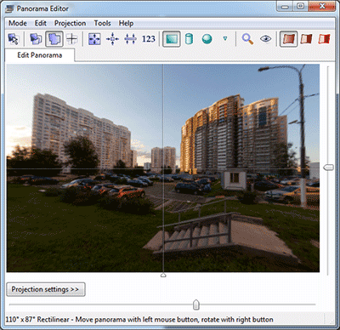Switch to cylindrical projection icon
Image resolution: width=340 pixels, height=330 pixels.
(189, 39)
